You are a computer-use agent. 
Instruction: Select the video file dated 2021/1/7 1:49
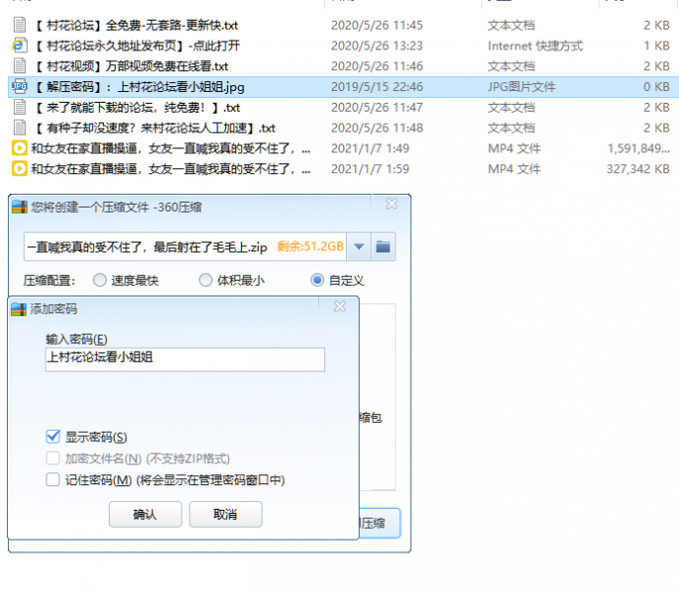[171, 148]
